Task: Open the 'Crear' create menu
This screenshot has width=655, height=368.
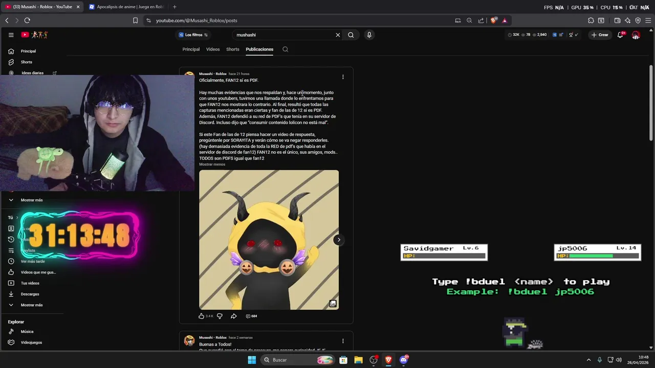Action: click(x=600, y=35)
